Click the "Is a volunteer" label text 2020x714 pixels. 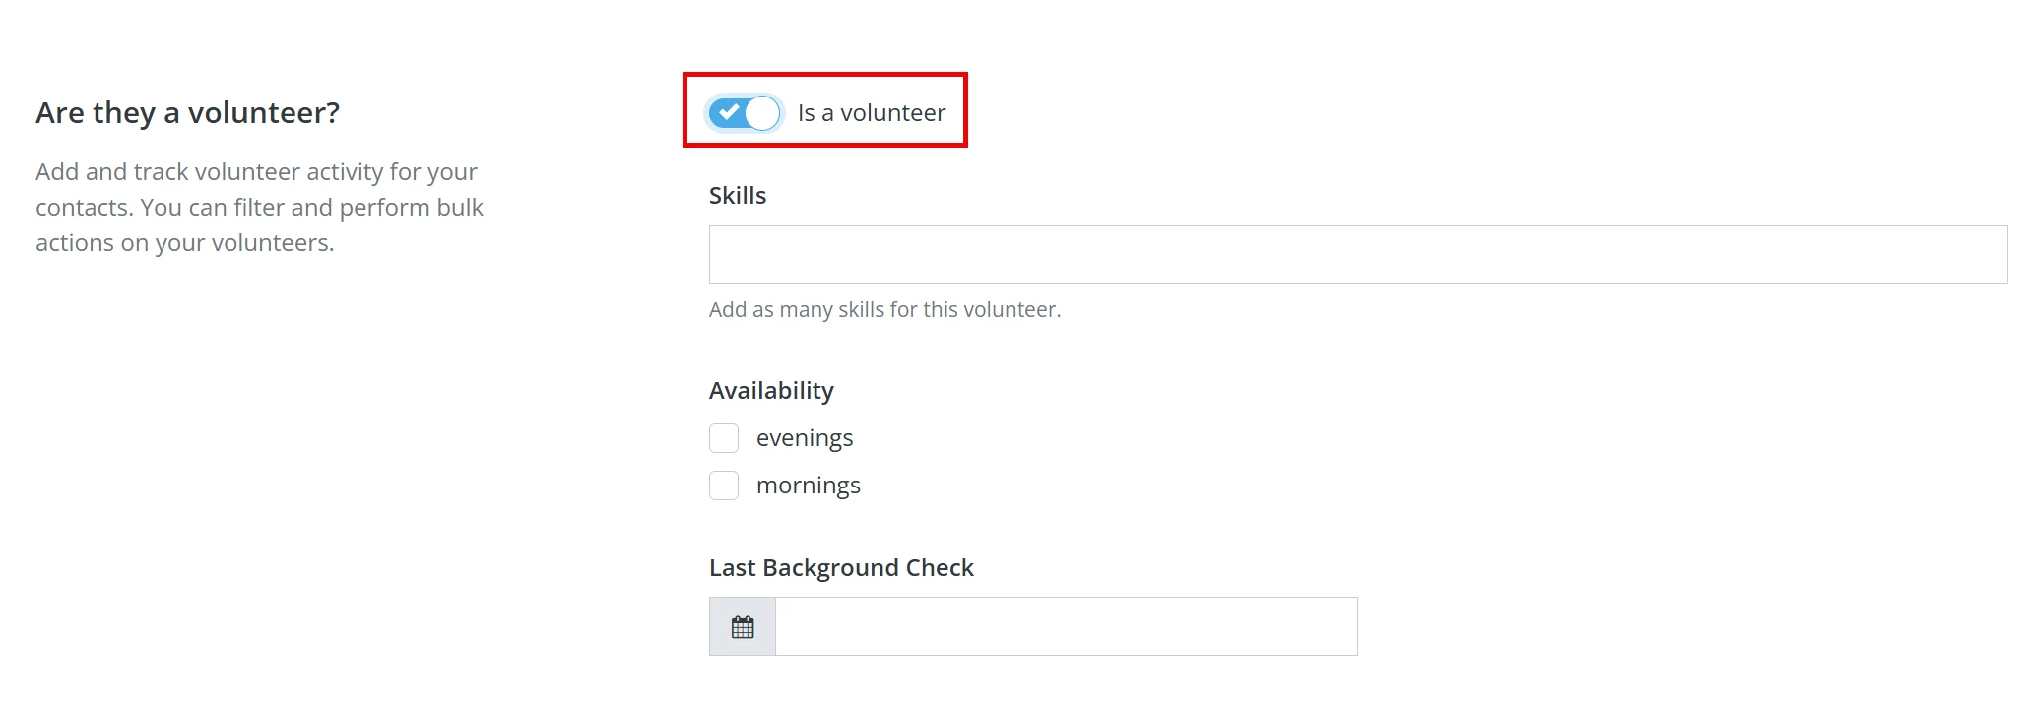[x=871, y=112]
